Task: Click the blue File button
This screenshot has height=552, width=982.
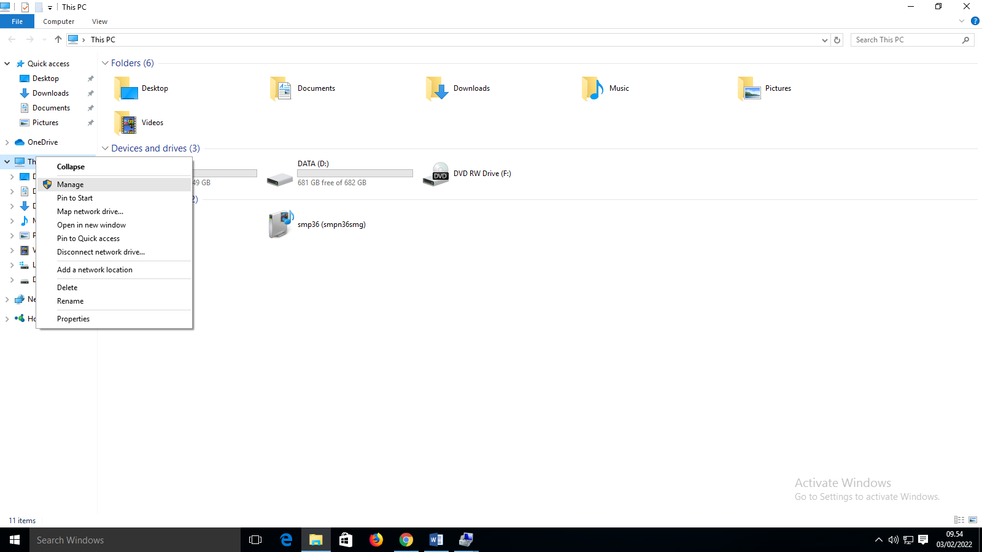Action: tap(17, 21)
